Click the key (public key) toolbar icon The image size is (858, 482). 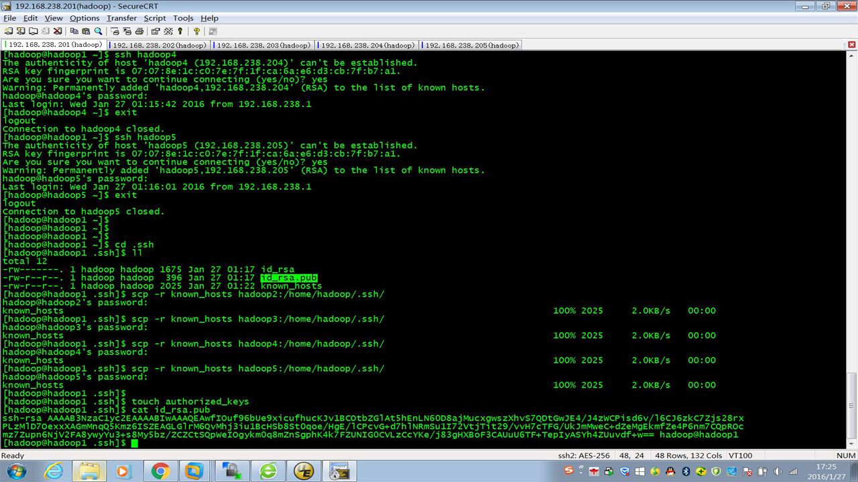pos(180,31)
